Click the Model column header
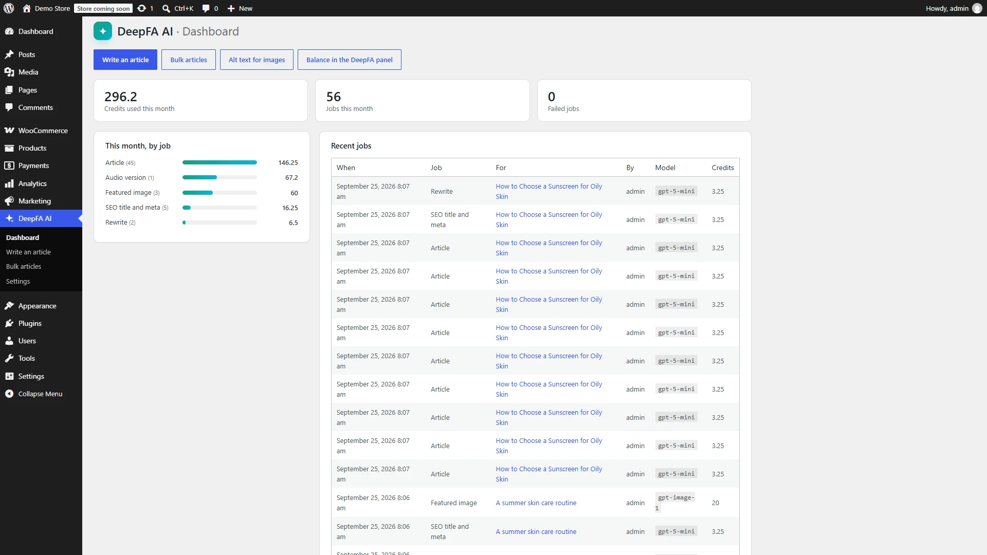Screen dimensions: 987x555 [665, 168]
